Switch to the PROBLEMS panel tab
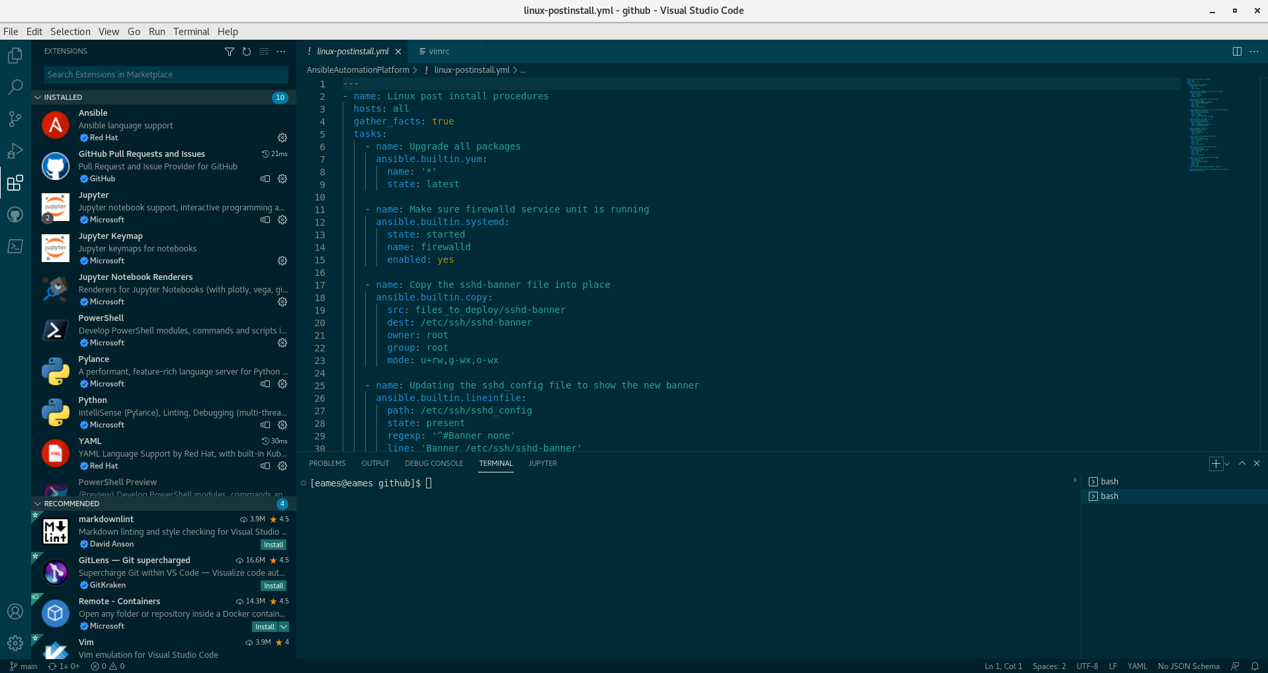Screen dimensions: 1268x673 pyautogui.click(x=327, y=464)
